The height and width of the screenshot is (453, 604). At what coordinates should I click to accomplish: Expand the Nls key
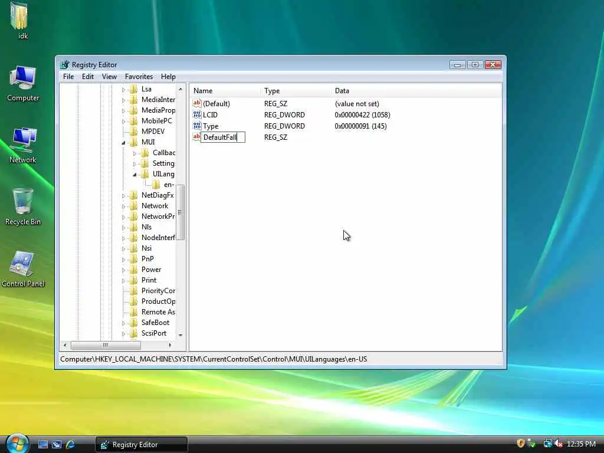[123, 228]
